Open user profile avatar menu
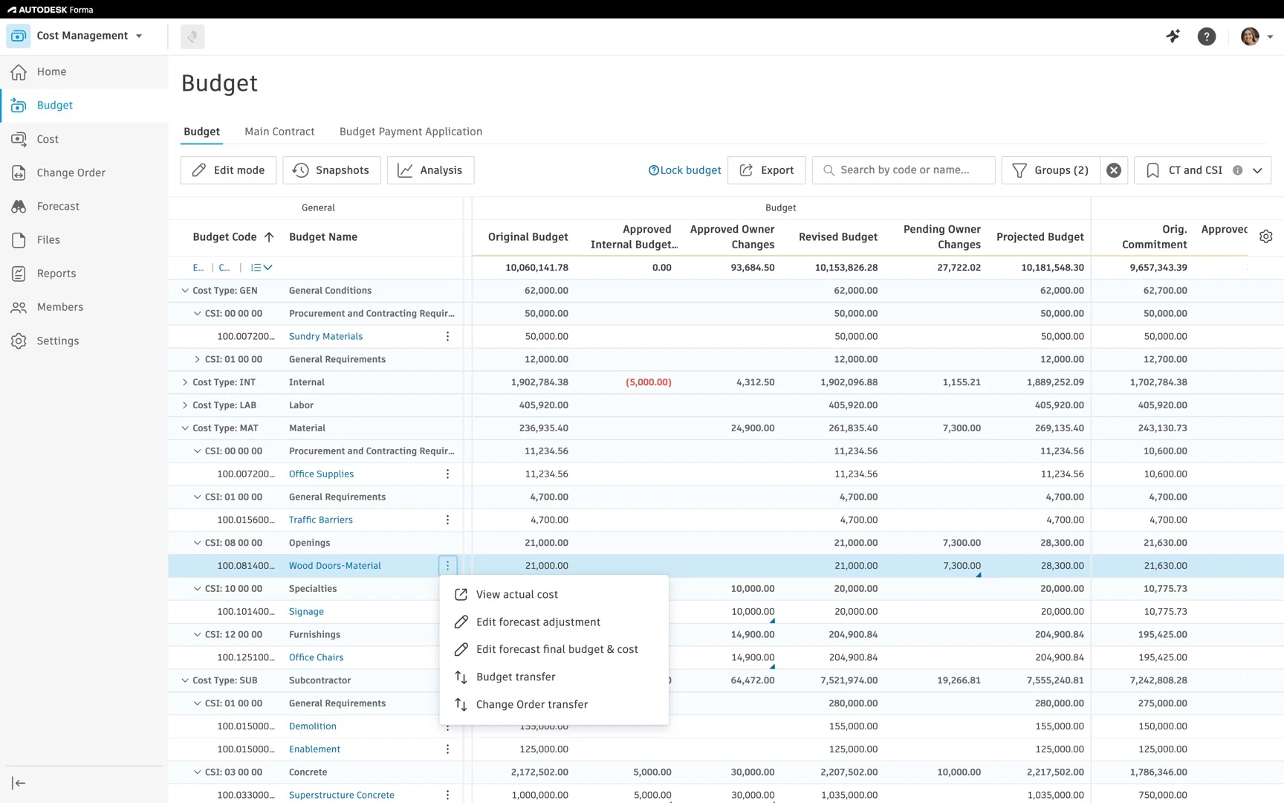Image resolution: width=1284 pixels, height=803 pixels. (1256, 36)
